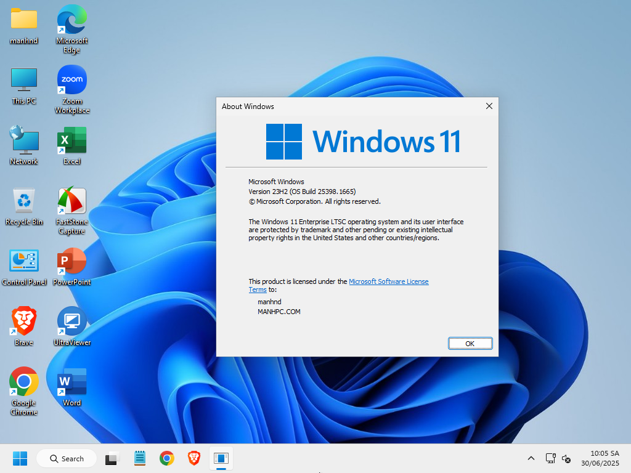
Task: Select the PowerPoint desktop shortcut
Action: pos(72,262)
